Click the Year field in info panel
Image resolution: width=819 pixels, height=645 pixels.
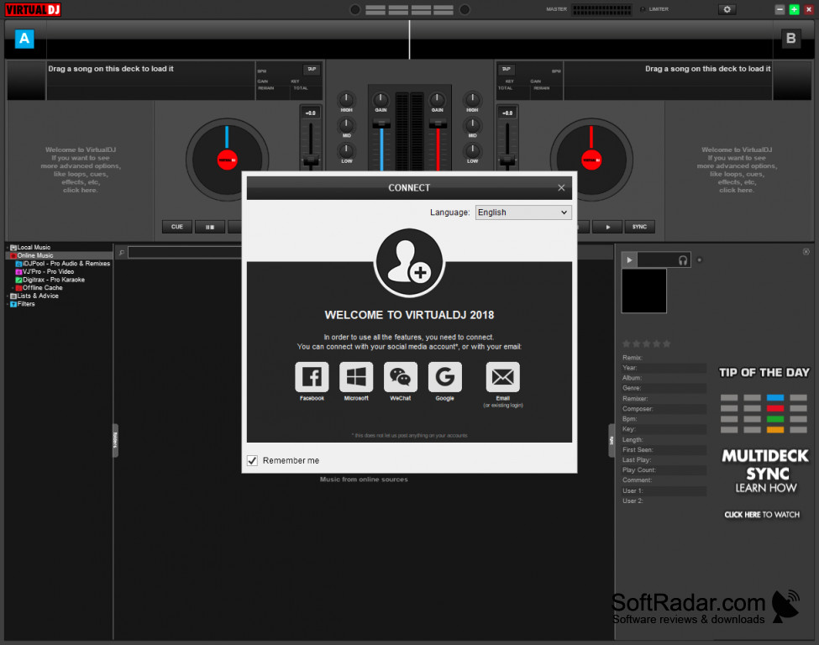click(664, 368)
